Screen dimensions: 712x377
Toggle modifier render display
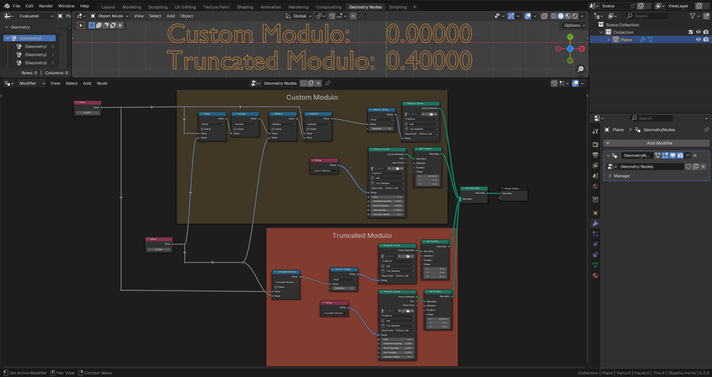680,155
